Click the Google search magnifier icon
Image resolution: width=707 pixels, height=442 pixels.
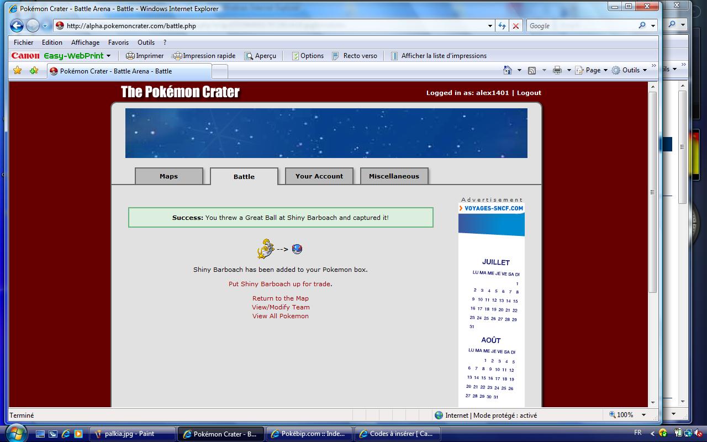642,25
